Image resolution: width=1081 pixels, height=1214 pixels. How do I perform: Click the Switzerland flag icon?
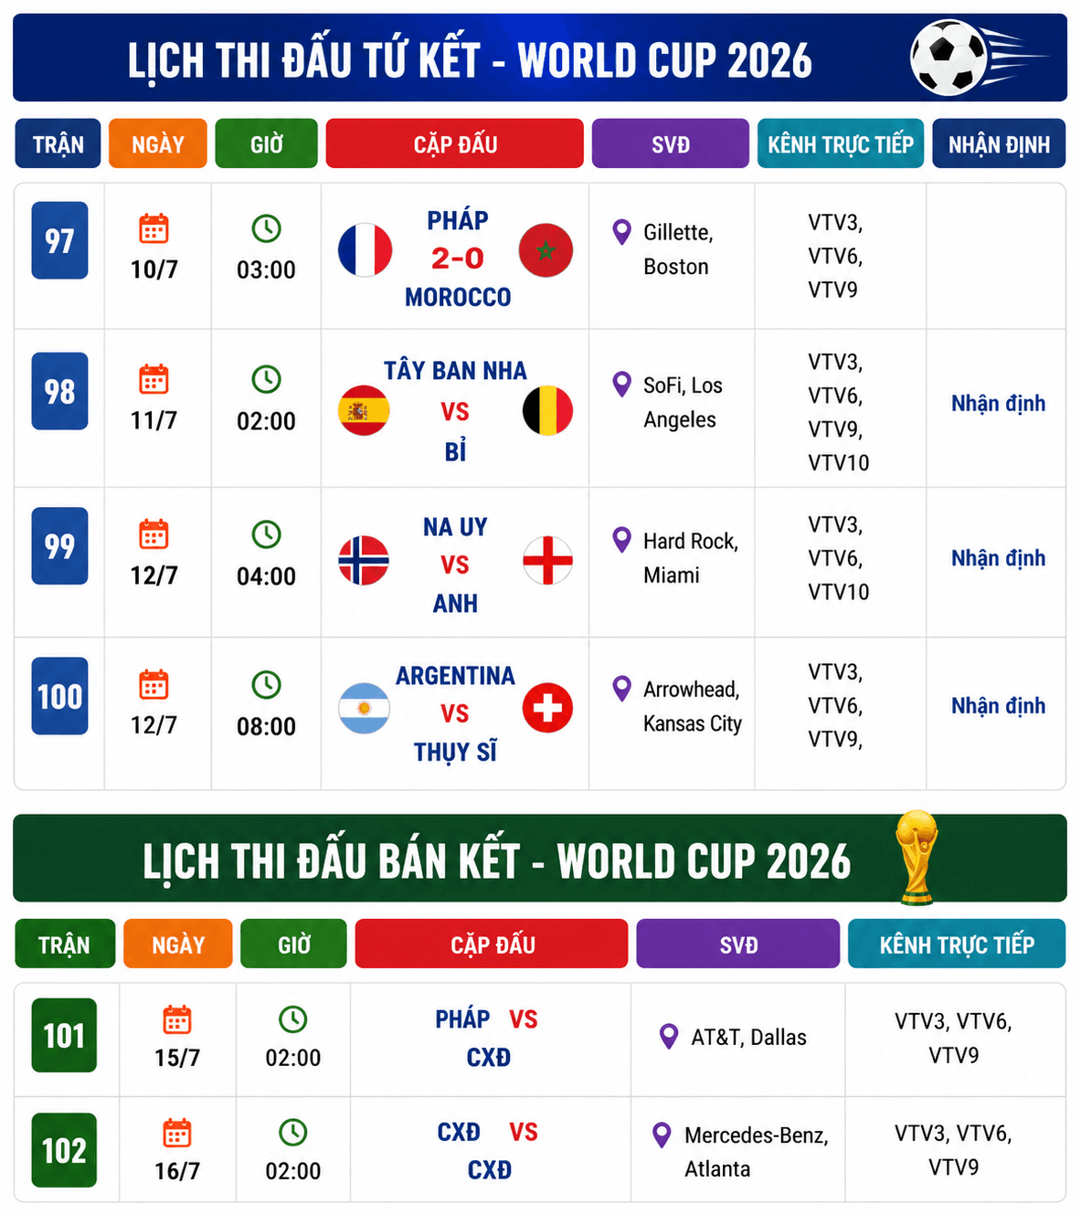[x=547, y=708]
